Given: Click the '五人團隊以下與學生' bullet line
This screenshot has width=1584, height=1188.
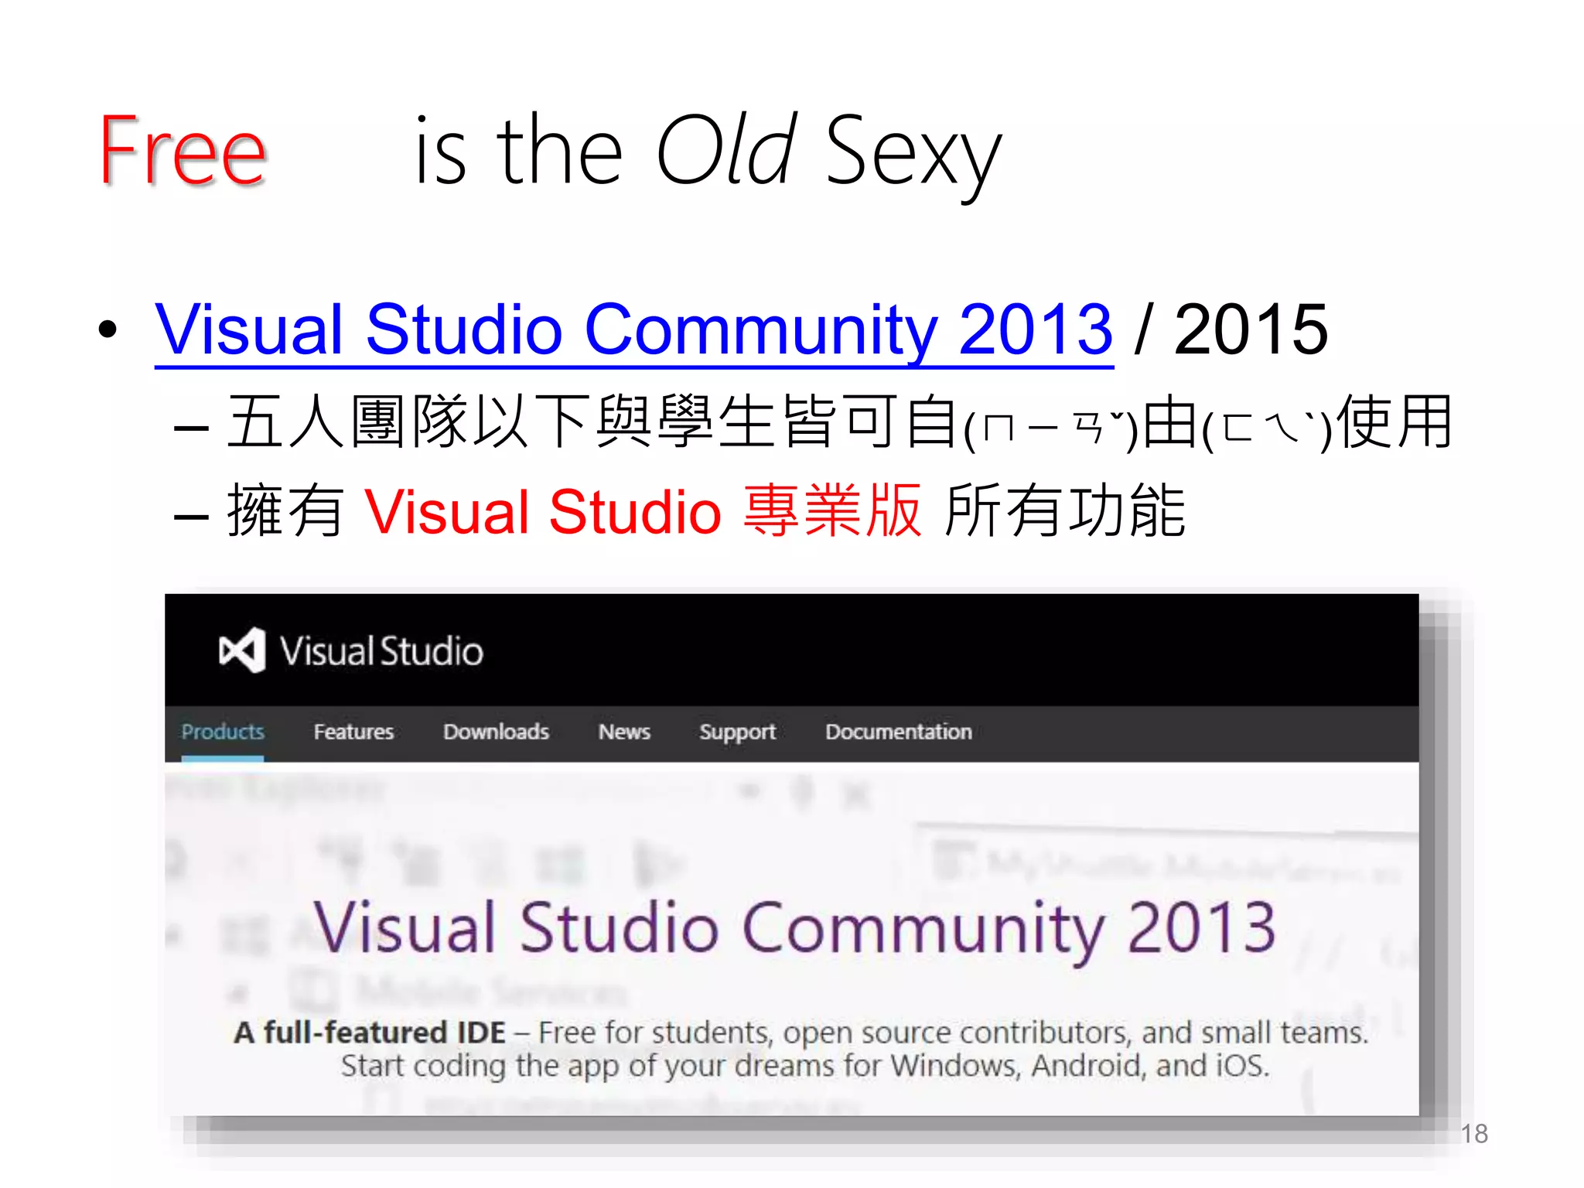Looking at the screenshot, I should (x=814, y=422).
